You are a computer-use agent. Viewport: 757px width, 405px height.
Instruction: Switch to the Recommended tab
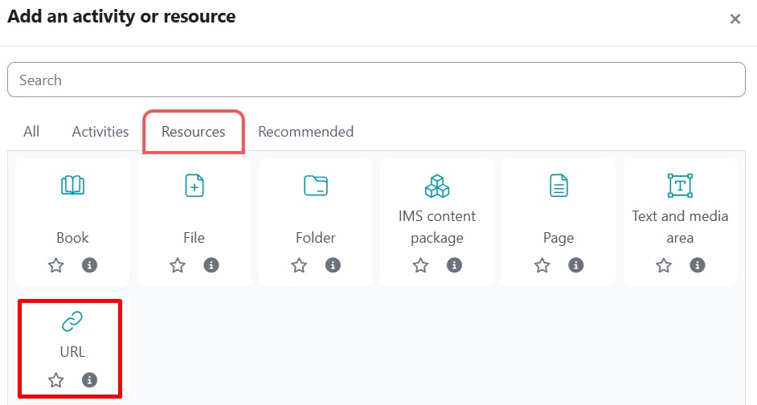tap(305, 132)
